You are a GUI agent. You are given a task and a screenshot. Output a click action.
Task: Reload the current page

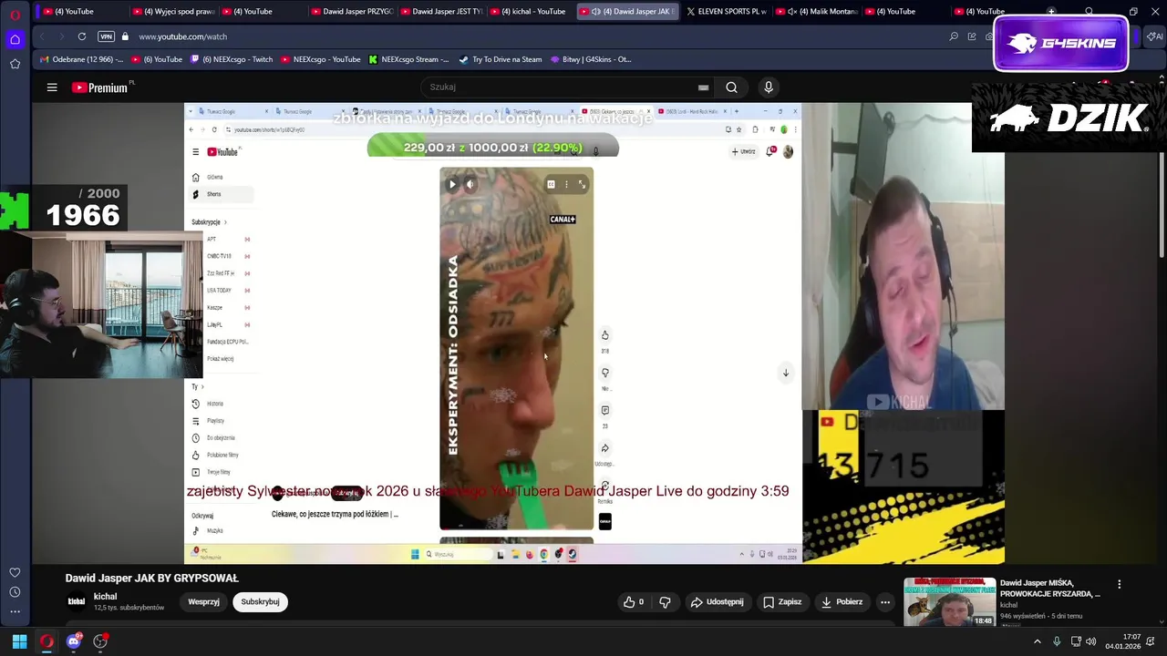pos(82,36)
